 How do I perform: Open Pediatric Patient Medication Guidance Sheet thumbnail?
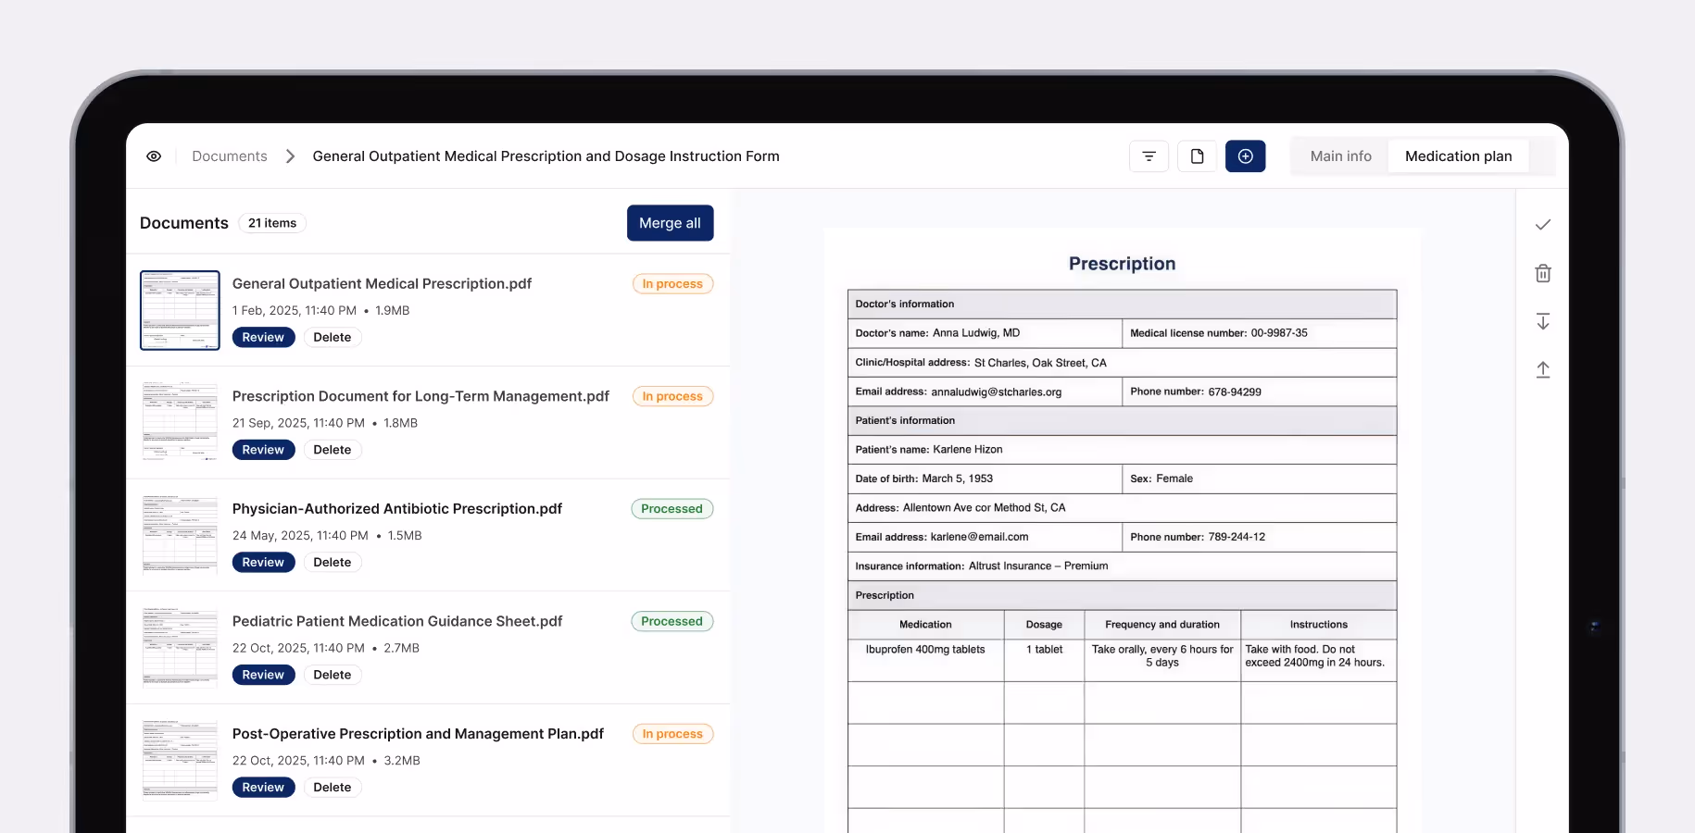pyautogui.click(x=180, y=648)
